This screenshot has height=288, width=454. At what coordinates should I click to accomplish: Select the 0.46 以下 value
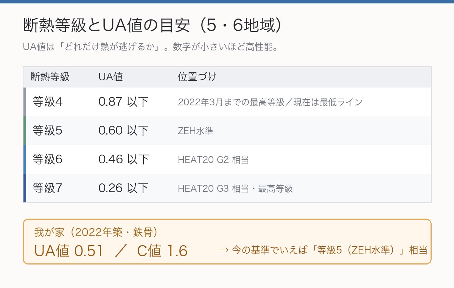(123, 160)
